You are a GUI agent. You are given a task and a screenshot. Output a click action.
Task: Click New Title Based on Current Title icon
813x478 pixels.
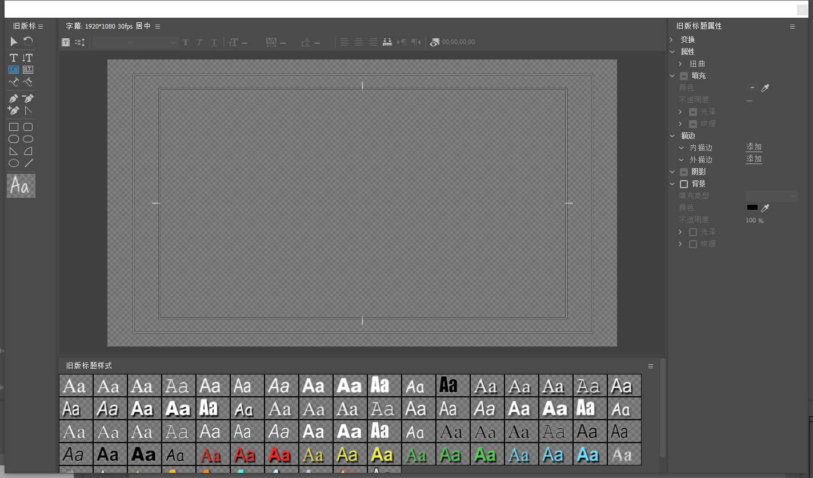click(x=66, y=42)
